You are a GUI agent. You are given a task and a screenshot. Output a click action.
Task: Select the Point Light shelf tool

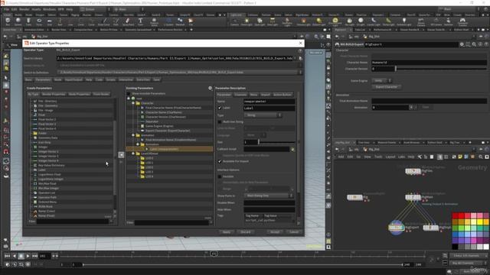[x=247, y=21]
